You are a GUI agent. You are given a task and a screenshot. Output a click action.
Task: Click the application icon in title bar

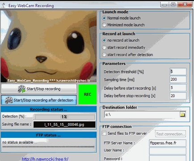(3, 5)
